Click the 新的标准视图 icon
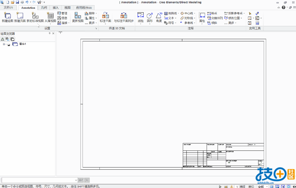The width and height of the screenshot is (296, 188). (35, 16)
